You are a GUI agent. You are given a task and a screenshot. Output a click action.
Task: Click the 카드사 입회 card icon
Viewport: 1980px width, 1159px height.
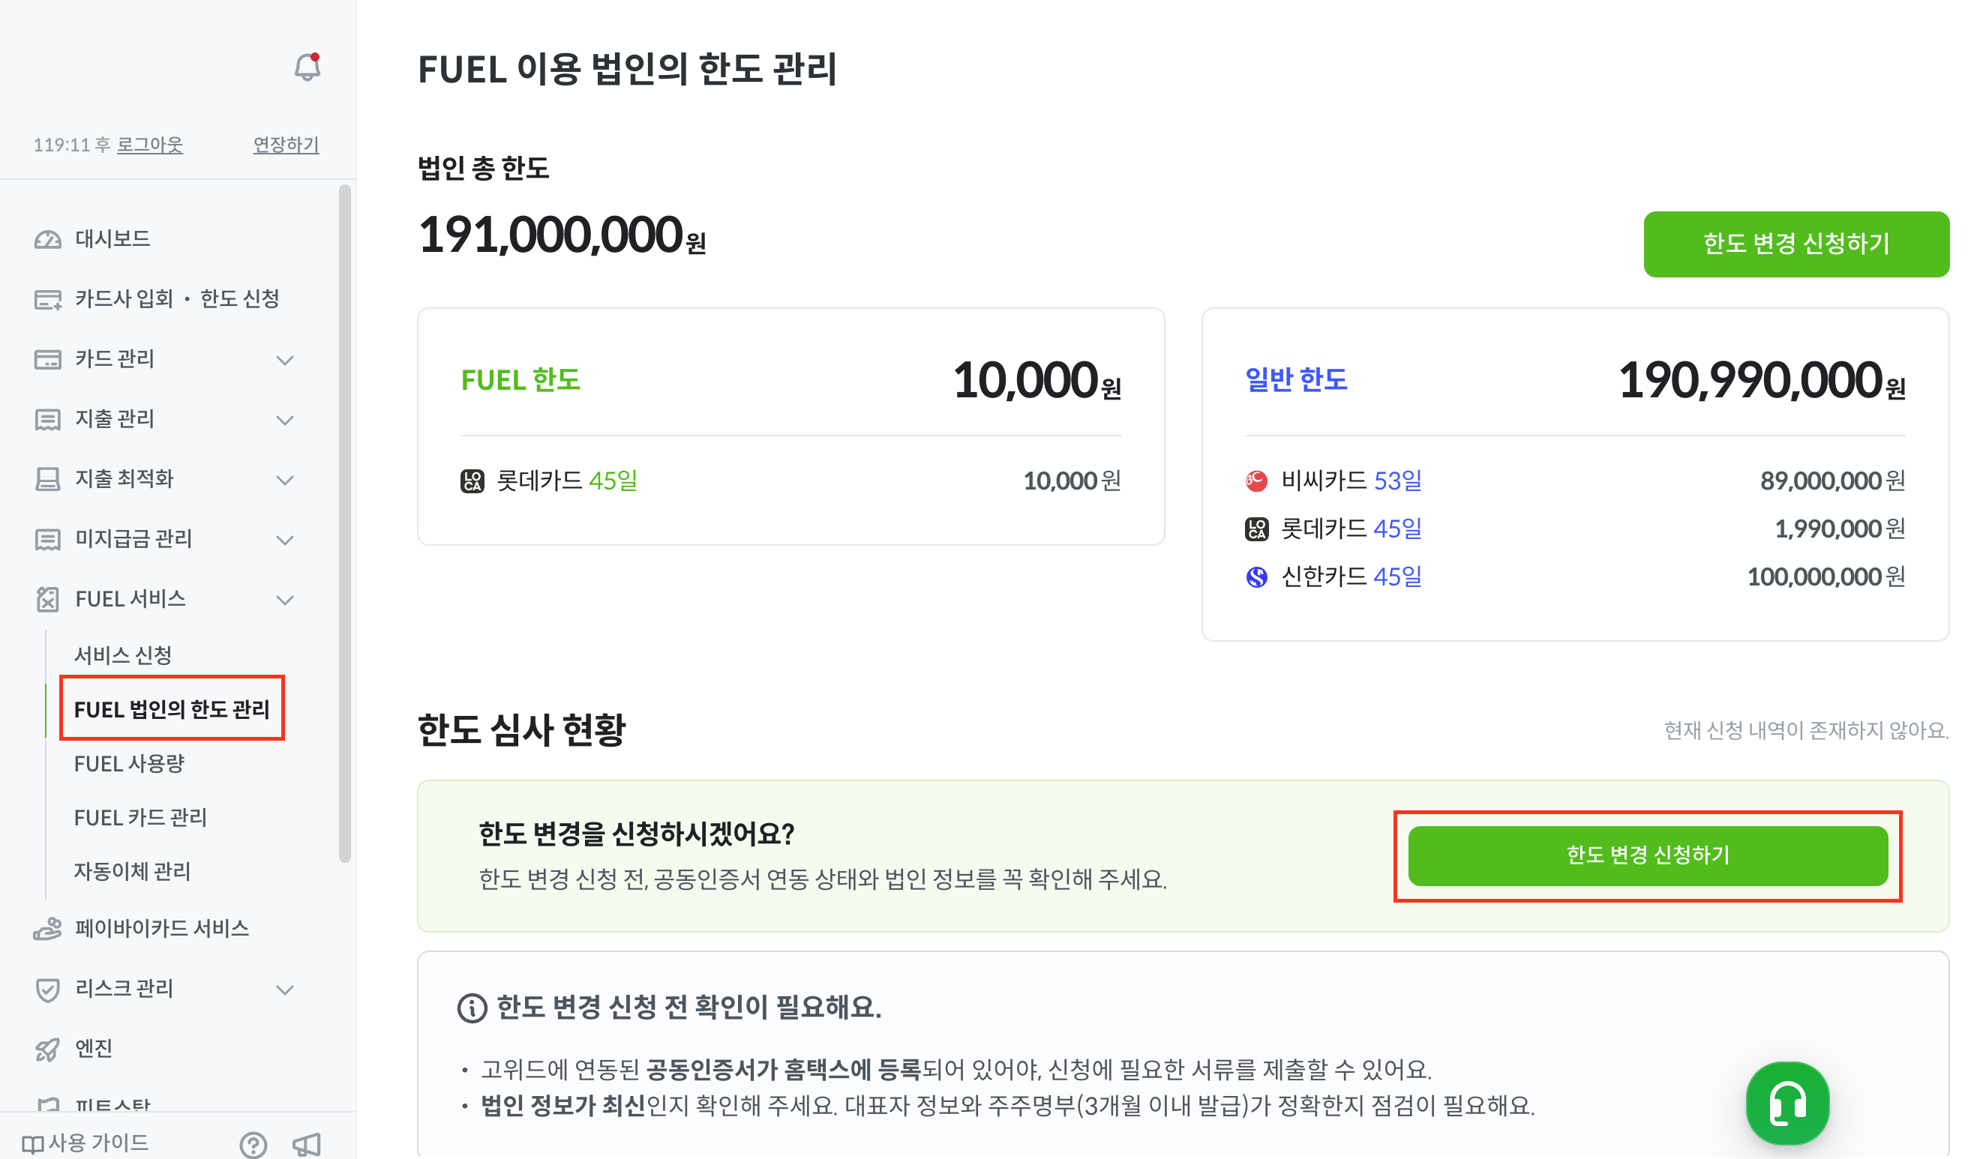click(47, 300)
